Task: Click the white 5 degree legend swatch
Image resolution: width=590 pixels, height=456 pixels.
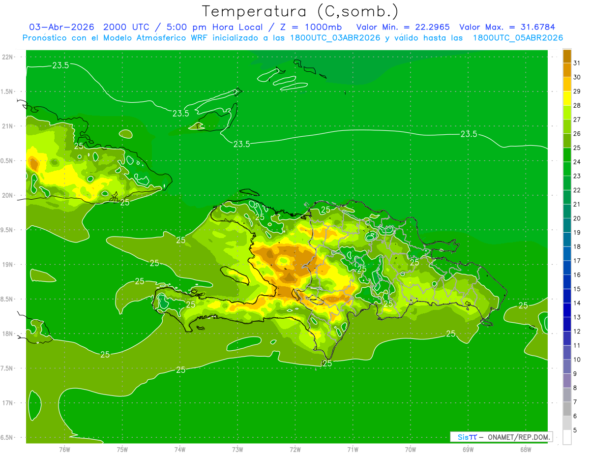Action: tap(567, 437)
